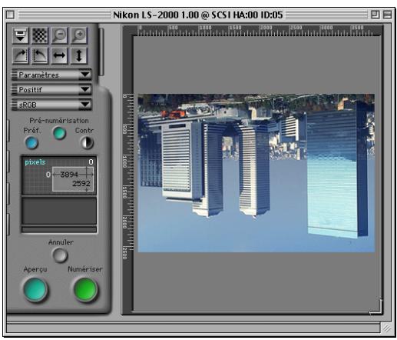Click the green Numériser scan button
The width and height of the screenshot is (397, 340).
tap(85, 289)
